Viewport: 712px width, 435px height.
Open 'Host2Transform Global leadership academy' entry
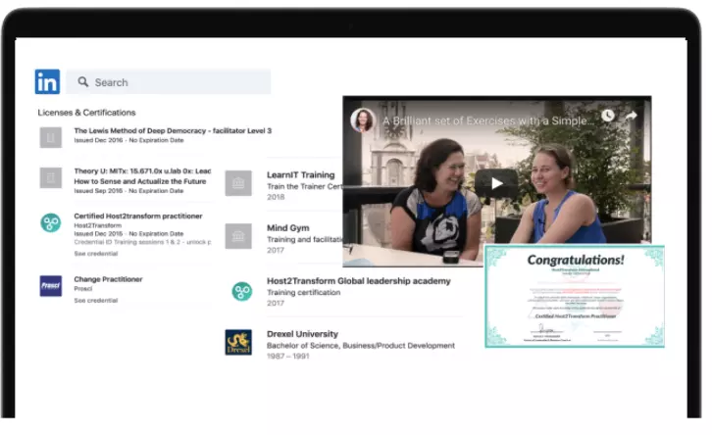359,281
